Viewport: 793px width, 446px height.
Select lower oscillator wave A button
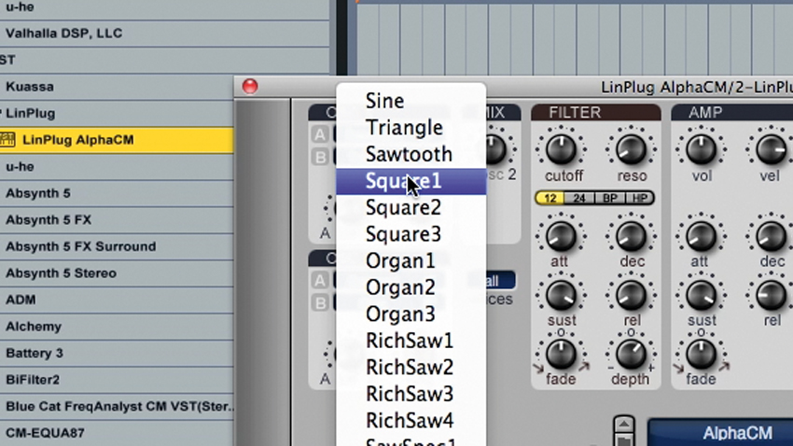tap(320, 280)
